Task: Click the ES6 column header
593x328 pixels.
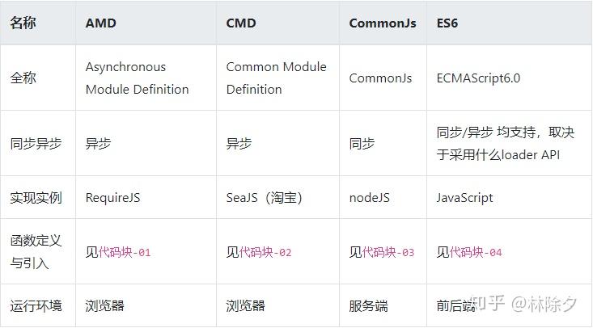Action: coord(447,23)
